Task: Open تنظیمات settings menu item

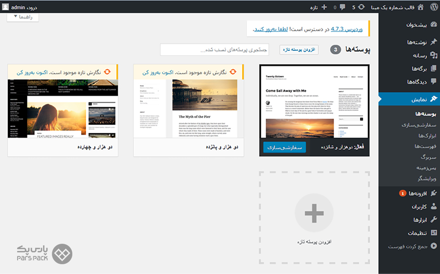Action: (x=418, y=233)
